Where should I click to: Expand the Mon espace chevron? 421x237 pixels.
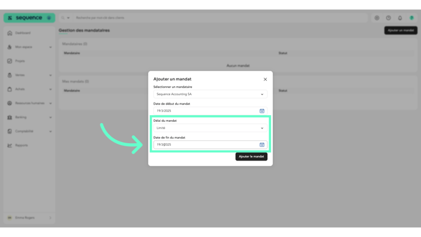50,47
